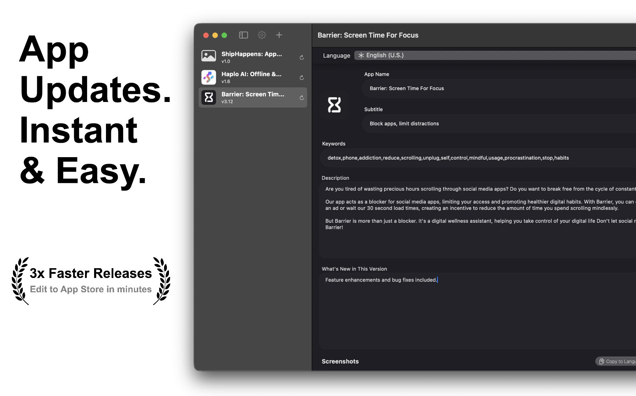Select Haplo AI v1.6 in sidebar
This screenshot has width=636, height=396.
pyautogui.click(x=252, y=78)
